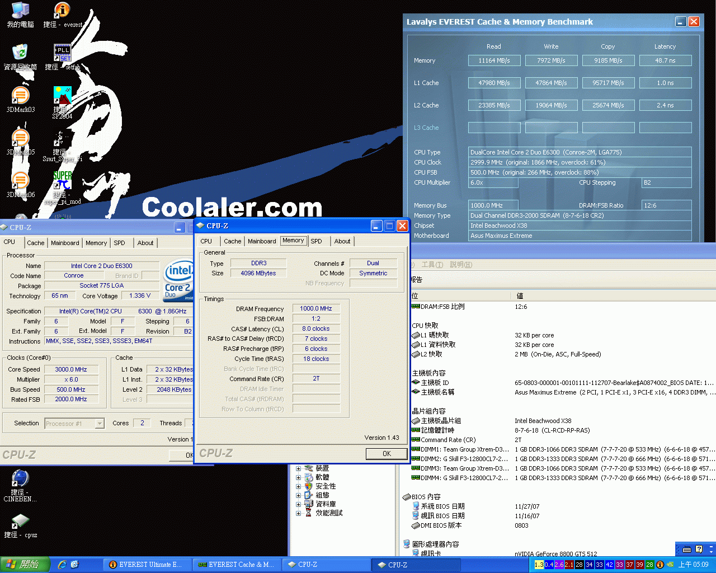Minimize the EVEREST benchmark window

pos(681,22)
